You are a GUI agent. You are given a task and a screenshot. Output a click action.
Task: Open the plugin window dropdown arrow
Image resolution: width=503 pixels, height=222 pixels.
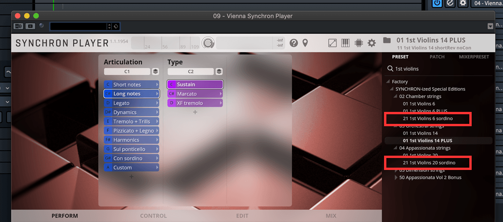pos(490,26)
